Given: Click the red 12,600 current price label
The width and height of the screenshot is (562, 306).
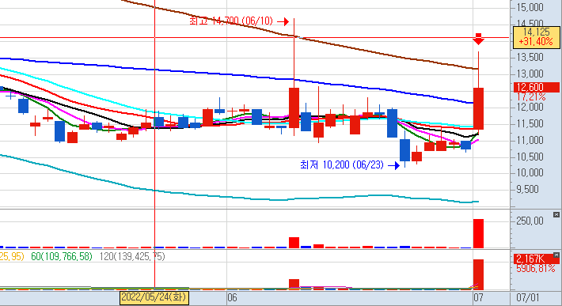Looking at the screenshot, I should [536, 87].
